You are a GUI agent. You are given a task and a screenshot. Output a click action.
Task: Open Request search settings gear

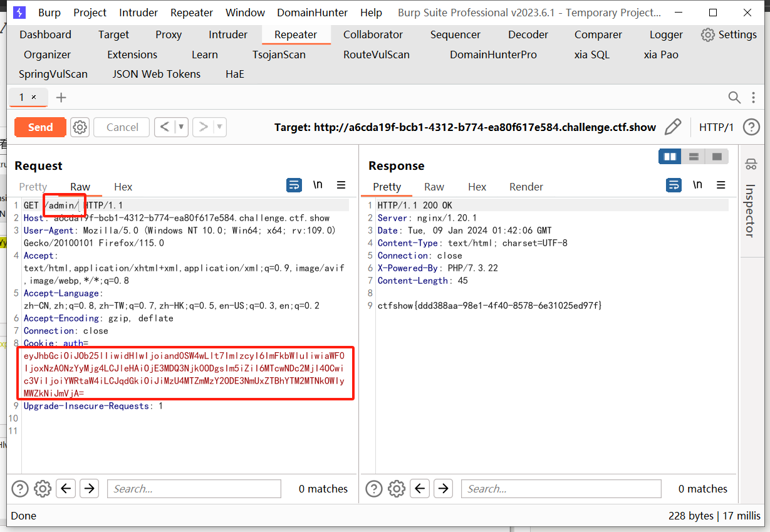(x=43, y=489)
